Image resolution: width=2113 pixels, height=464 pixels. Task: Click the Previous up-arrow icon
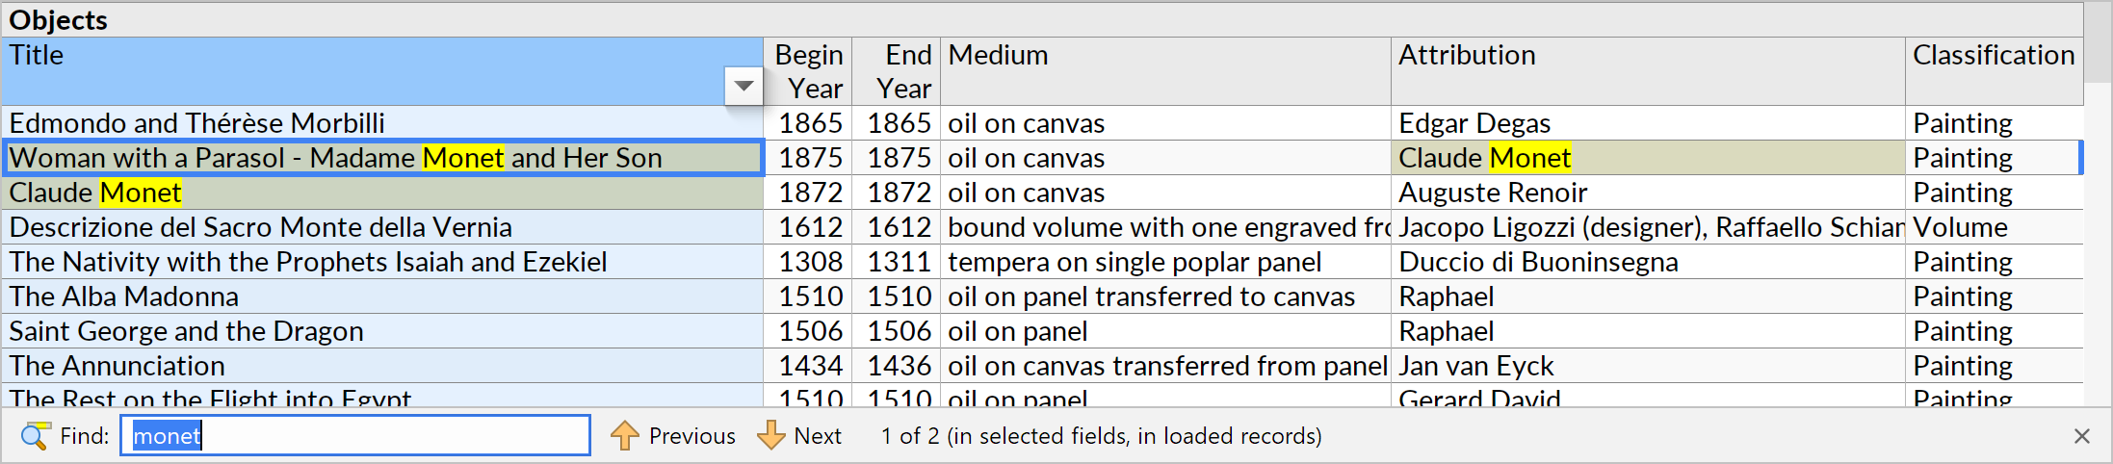(x=625, y=436)
